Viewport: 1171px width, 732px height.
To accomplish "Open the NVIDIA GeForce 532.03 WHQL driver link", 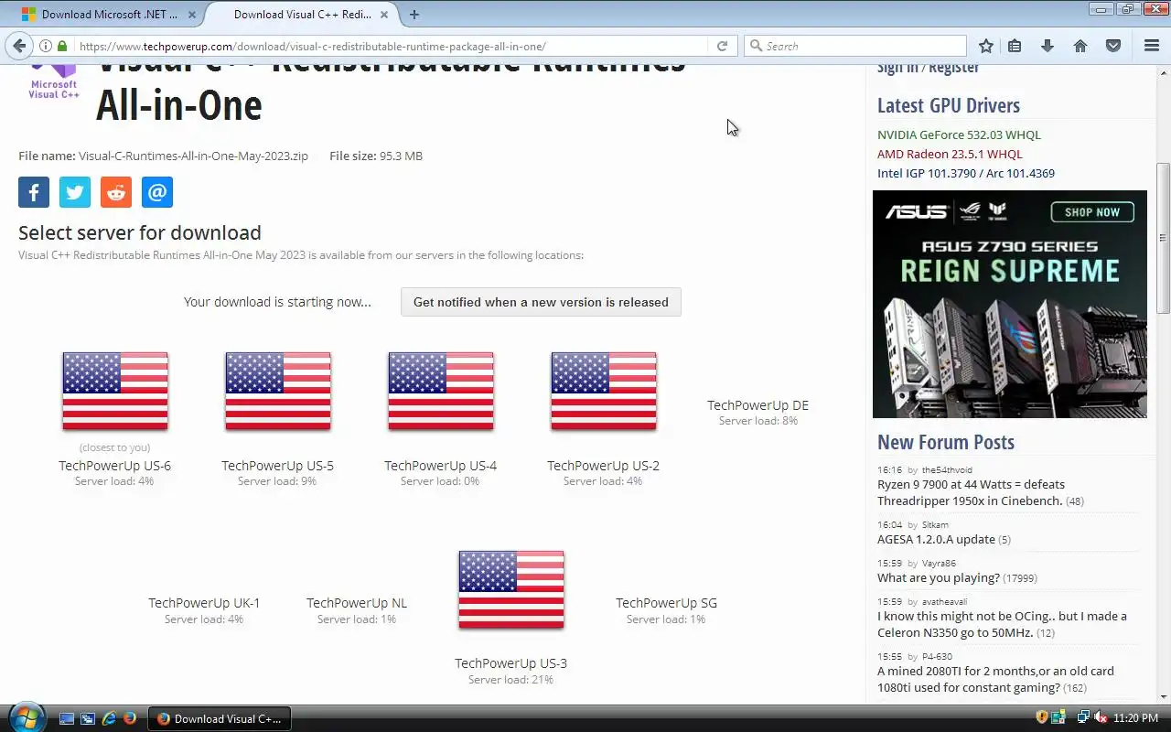I will coord(959,135).
